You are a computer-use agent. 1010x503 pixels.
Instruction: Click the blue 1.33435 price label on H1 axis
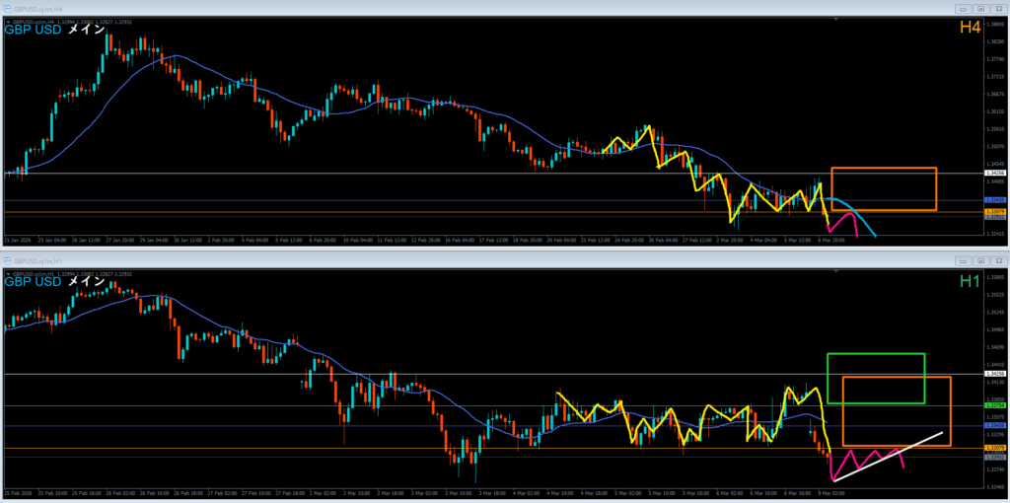994,425
